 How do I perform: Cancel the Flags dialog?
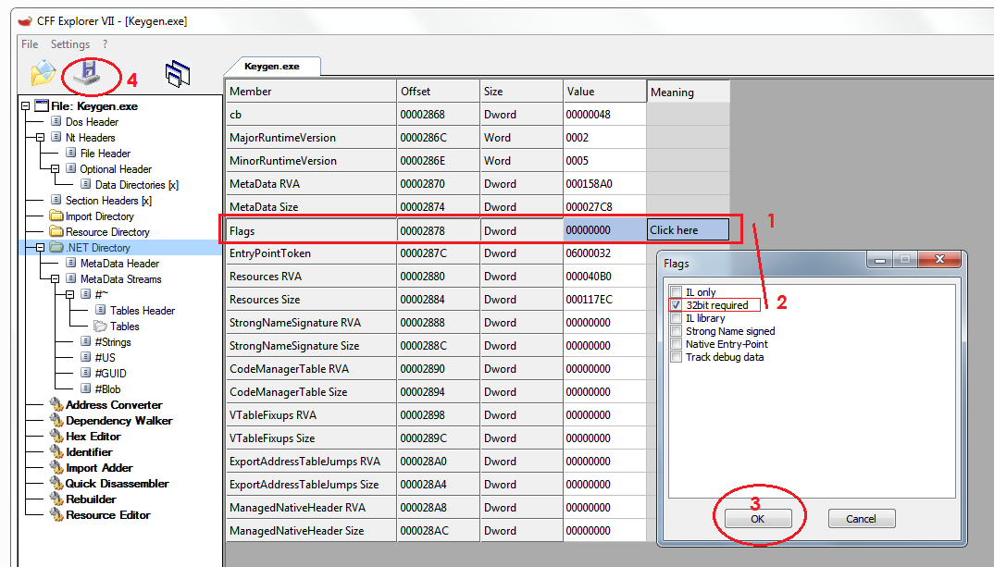pos(861,519)
